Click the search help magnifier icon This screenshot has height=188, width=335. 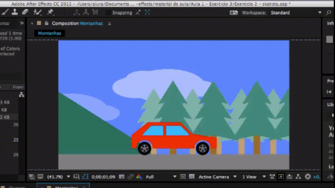[x=329, y=13]
